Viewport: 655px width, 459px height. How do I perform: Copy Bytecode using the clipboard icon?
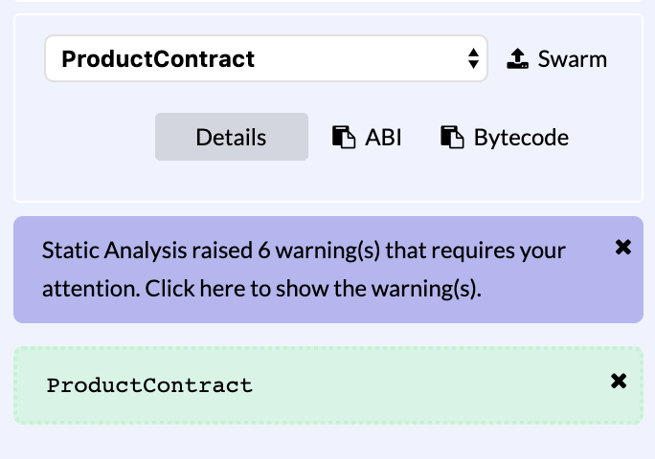452,137
